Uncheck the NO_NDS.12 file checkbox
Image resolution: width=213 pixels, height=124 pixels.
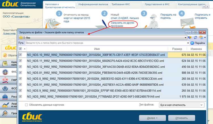[20, 67]
